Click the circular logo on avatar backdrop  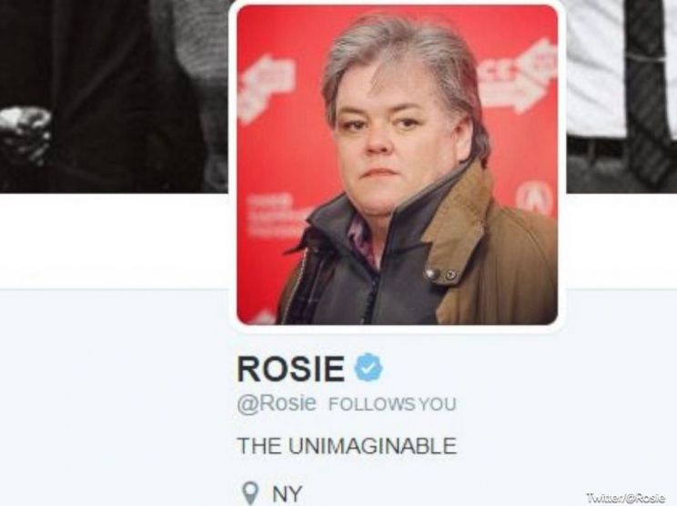tap(535, 198)
